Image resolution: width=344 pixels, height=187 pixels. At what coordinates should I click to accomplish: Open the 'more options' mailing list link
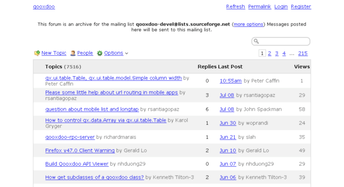click(248, 24)
